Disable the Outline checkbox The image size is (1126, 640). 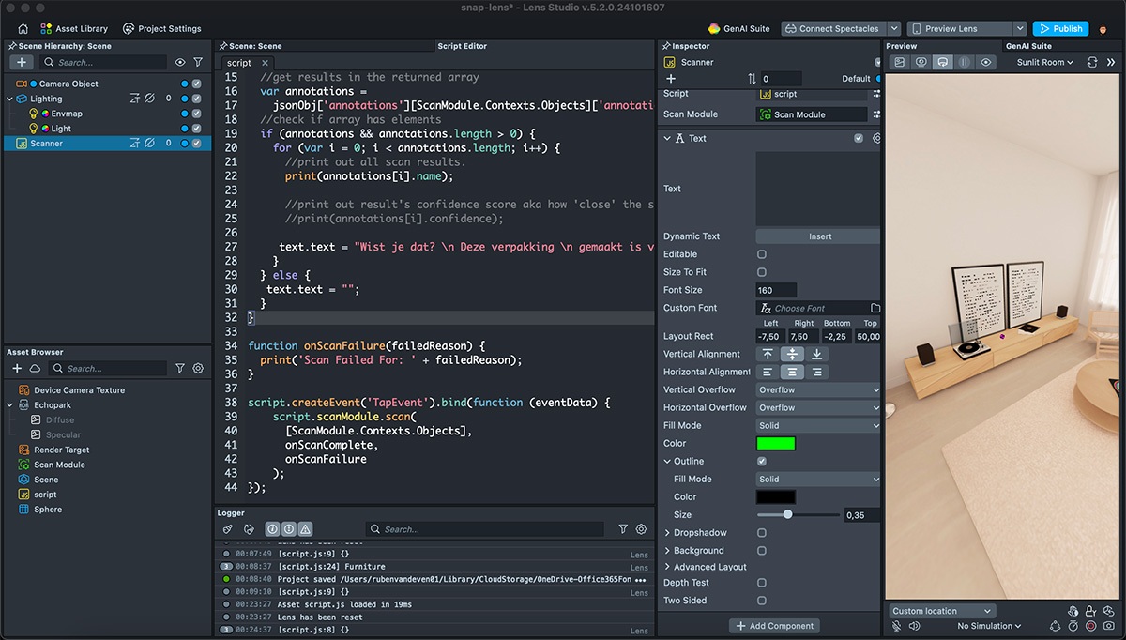click(761, 461)
